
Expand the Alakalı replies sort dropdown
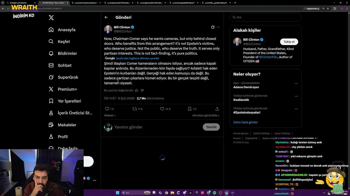coord(110,115)
